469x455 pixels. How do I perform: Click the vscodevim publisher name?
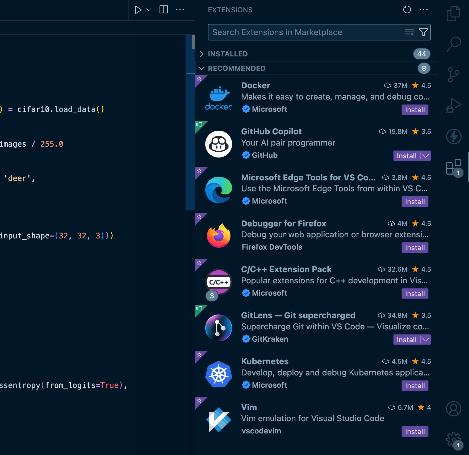coord(261,431)
